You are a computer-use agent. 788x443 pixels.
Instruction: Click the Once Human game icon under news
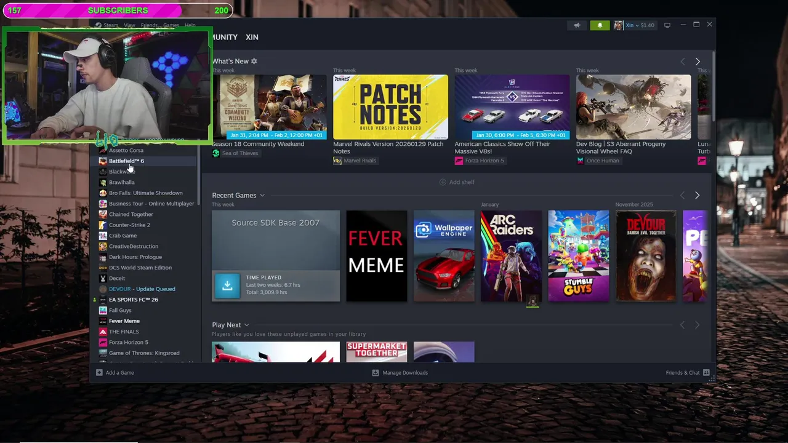580,161
